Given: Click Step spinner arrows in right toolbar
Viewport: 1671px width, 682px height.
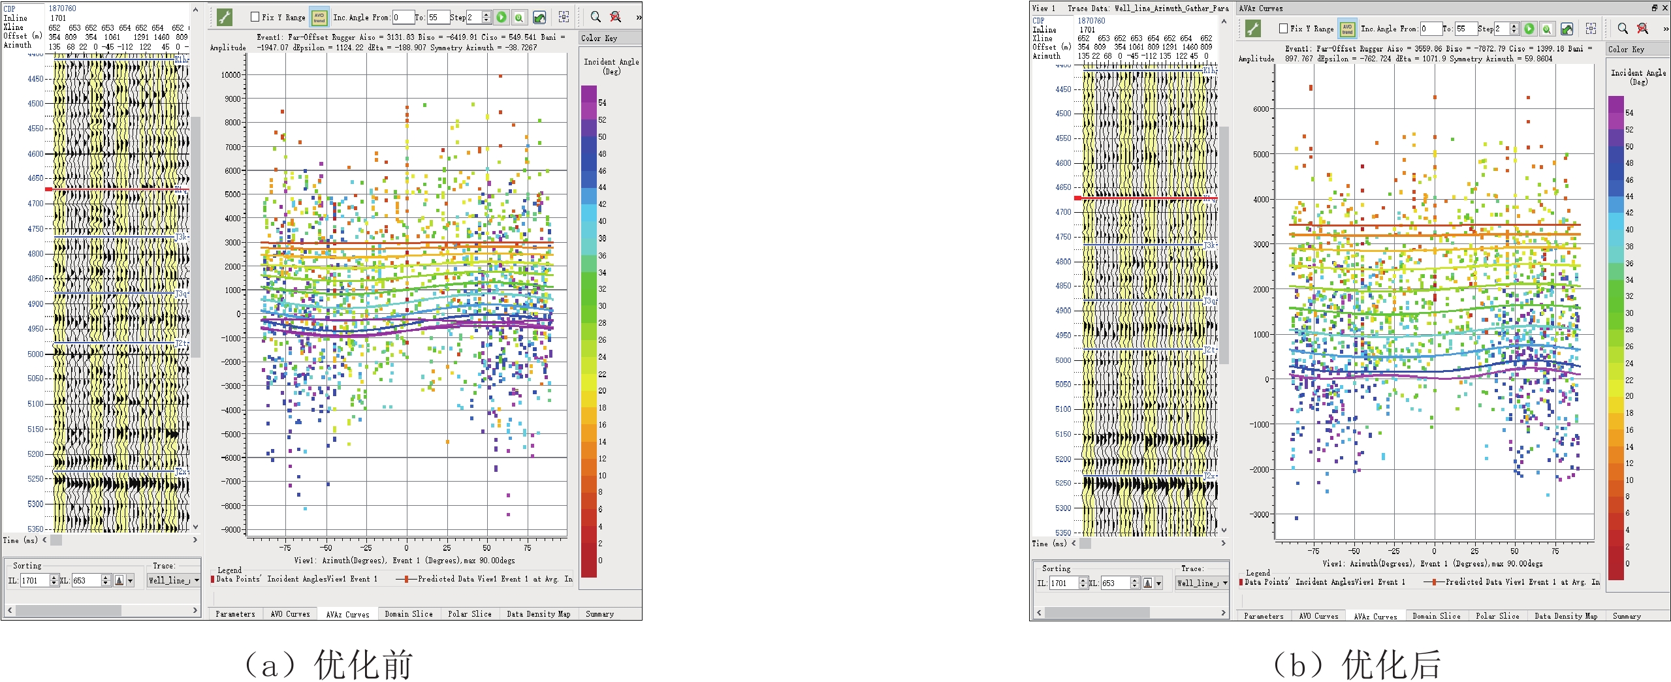Looking at the screenshot, I should 1514,29.
